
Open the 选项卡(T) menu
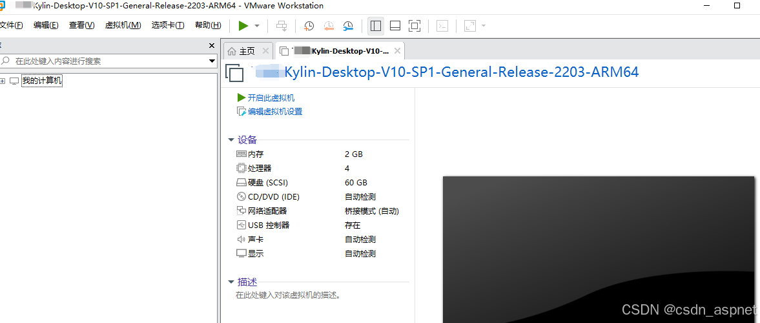[x=168, y=26]
